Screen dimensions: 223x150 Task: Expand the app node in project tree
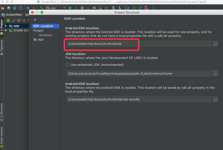(6, 26)
